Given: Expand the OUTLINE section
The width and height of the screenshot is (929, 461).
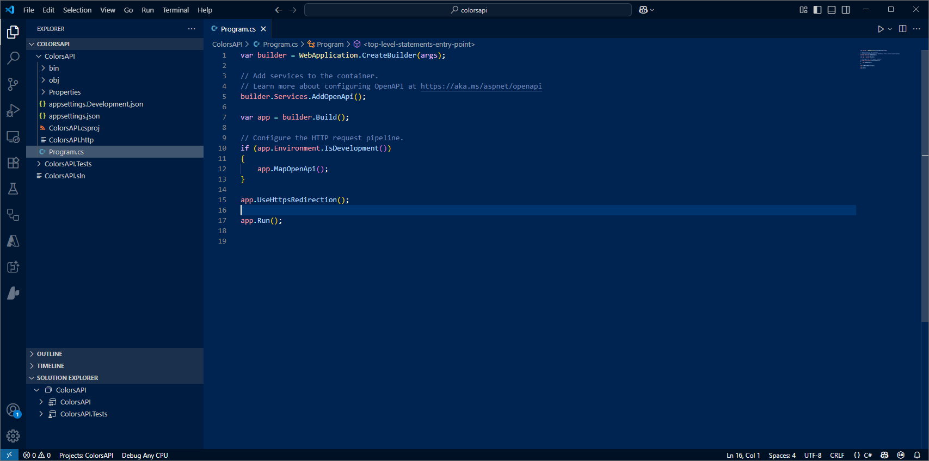Looking at the screenshot, I should point(50,354).
